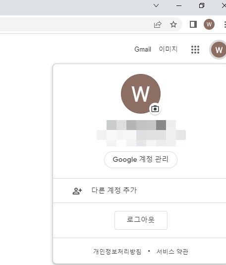Click the add-person icon beside 다른 계정 추가
Screen dimensions: 226x265
pyautogui.click(x=77, y=191)
